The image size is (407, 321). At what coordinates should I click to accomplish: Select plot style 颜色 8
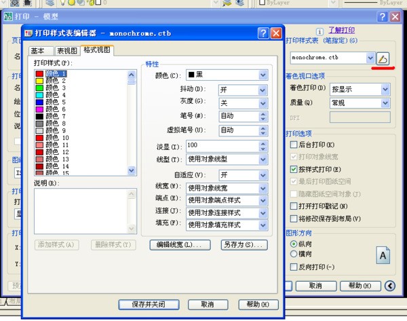click(51, 124)
